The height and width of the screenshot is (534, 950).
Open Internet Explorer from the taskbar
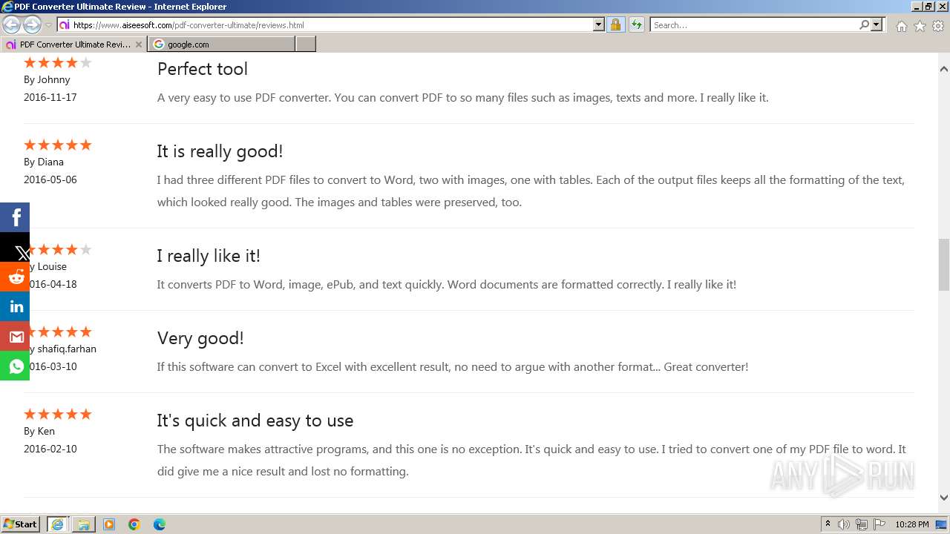pyautogui.click(x=57, y=524)
